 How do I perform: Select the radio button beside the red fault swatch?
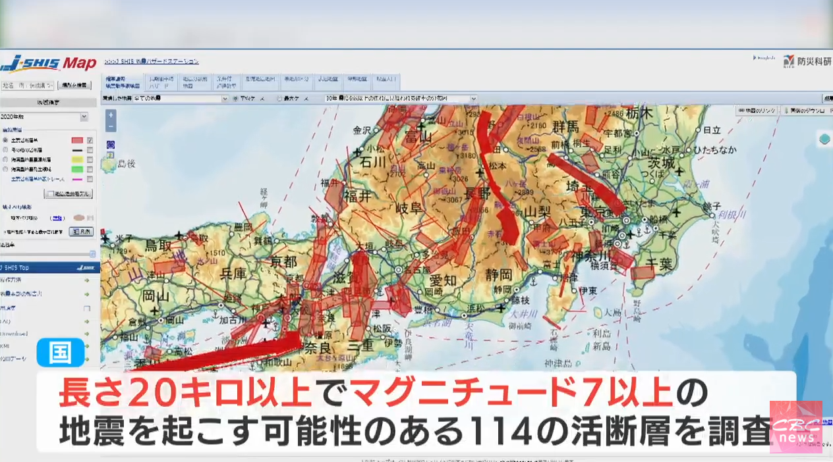click(5, 140)
